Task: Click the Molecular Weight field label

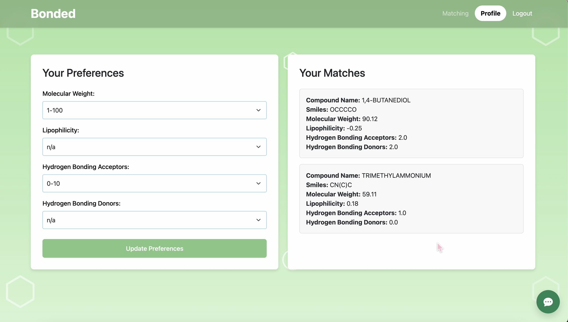Action: click(69, 94)
